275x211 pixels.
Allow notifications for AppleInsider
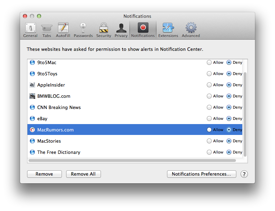coord(209,85)
